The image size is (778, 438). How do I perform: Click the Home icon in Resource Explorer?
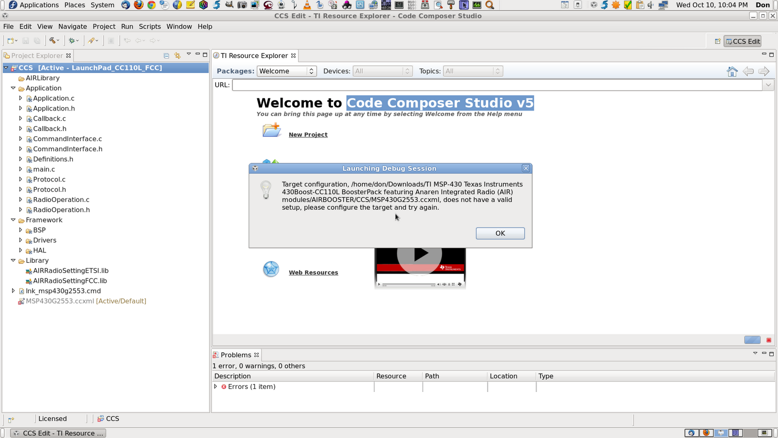click(732, 72)
